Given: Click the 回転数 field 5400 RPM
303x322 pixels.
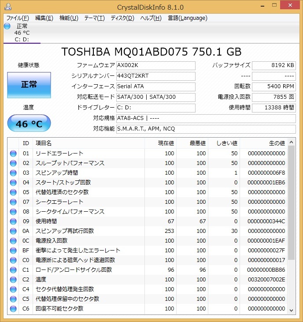Looking at the screenshot, I should (274, 86).
